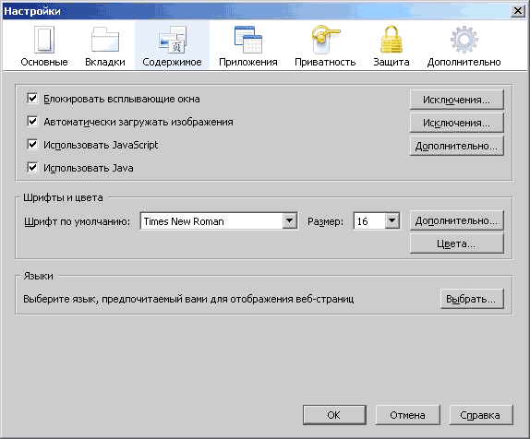Open the Цвета colors button
Viewport: 530px width, 439px height.
[457, 243]
